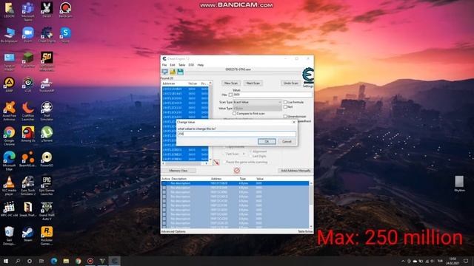Open Rockstar Games Launcher desktop icon
The image size is (474, 266).
47,236
